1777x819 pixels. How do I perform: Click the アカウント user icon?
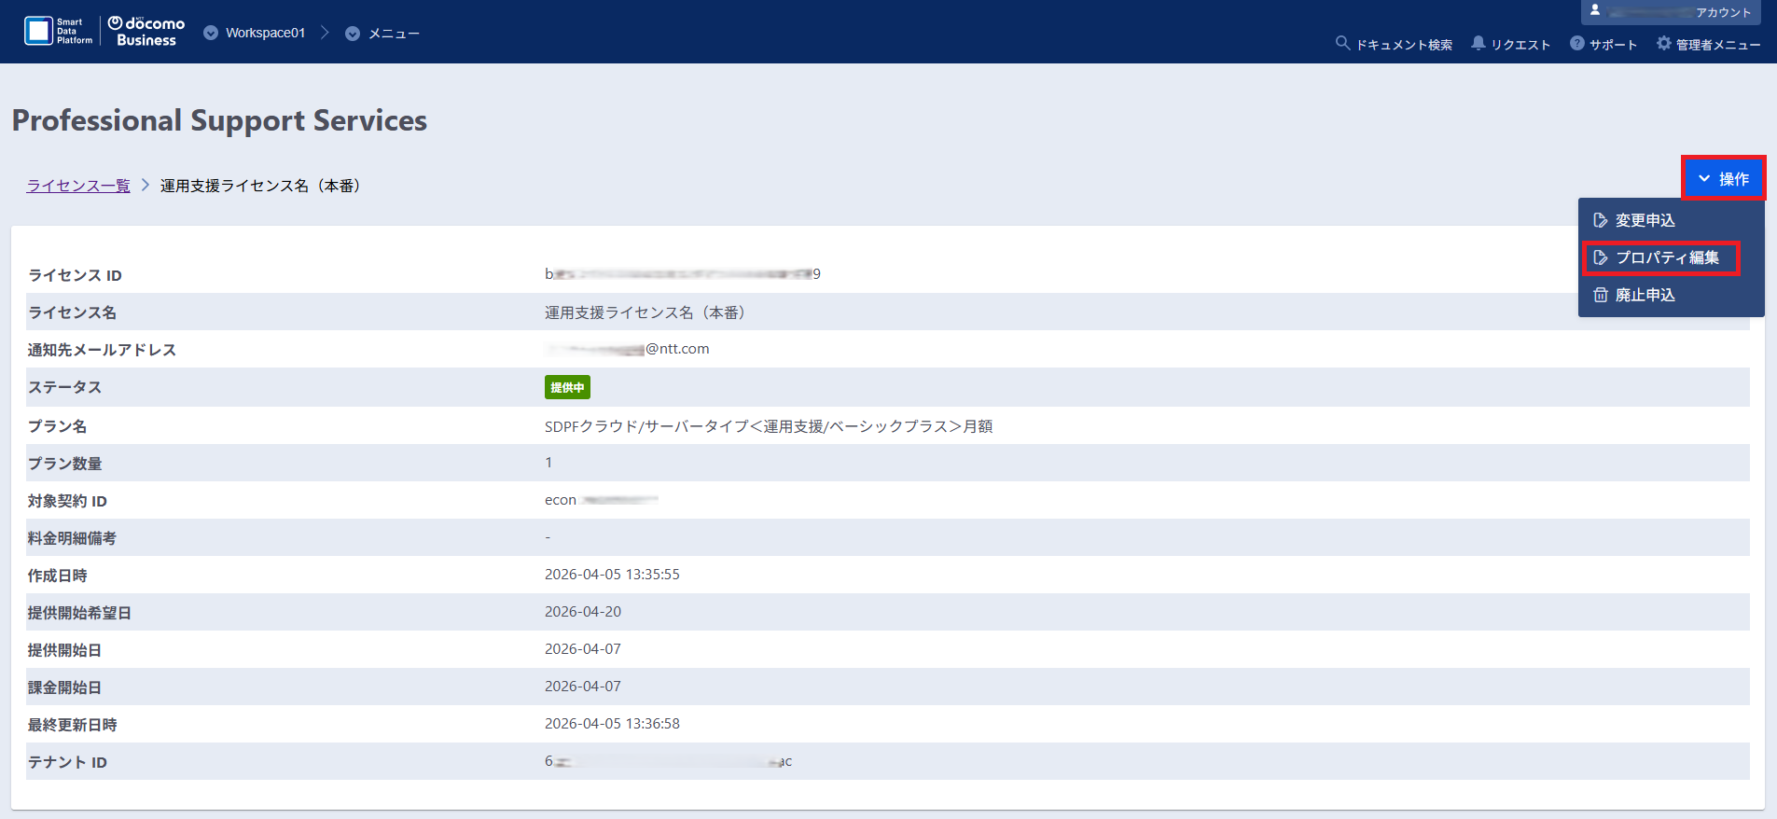tap(1595, 10)
